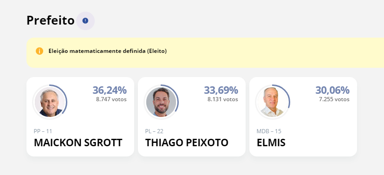
Task: Open Maickon Sgrott's candidate photo
Action: coord(50,102)
